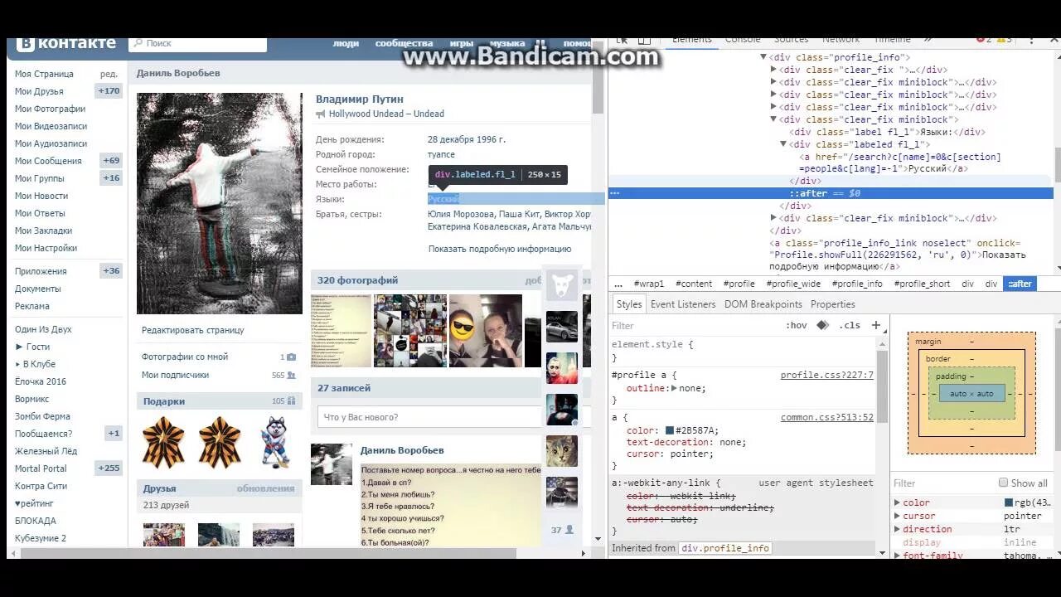Click the ellipsis on the selected ::after row
1061x597 pixels.
coord(614,193)
